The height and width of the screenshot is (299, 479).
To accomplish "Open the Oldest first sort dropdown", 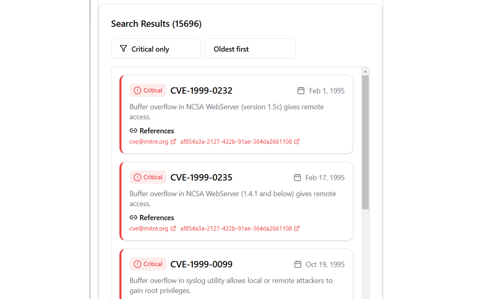I will click(x=250, y=49).
